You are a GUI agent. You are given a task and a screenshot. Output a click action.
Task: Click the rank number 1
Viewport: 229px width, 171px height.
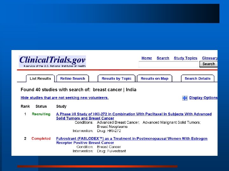click(25, 114)
